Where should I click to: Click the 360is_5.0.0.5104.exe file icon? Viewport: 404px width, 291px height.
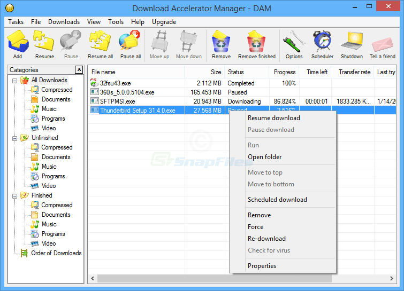94,92
